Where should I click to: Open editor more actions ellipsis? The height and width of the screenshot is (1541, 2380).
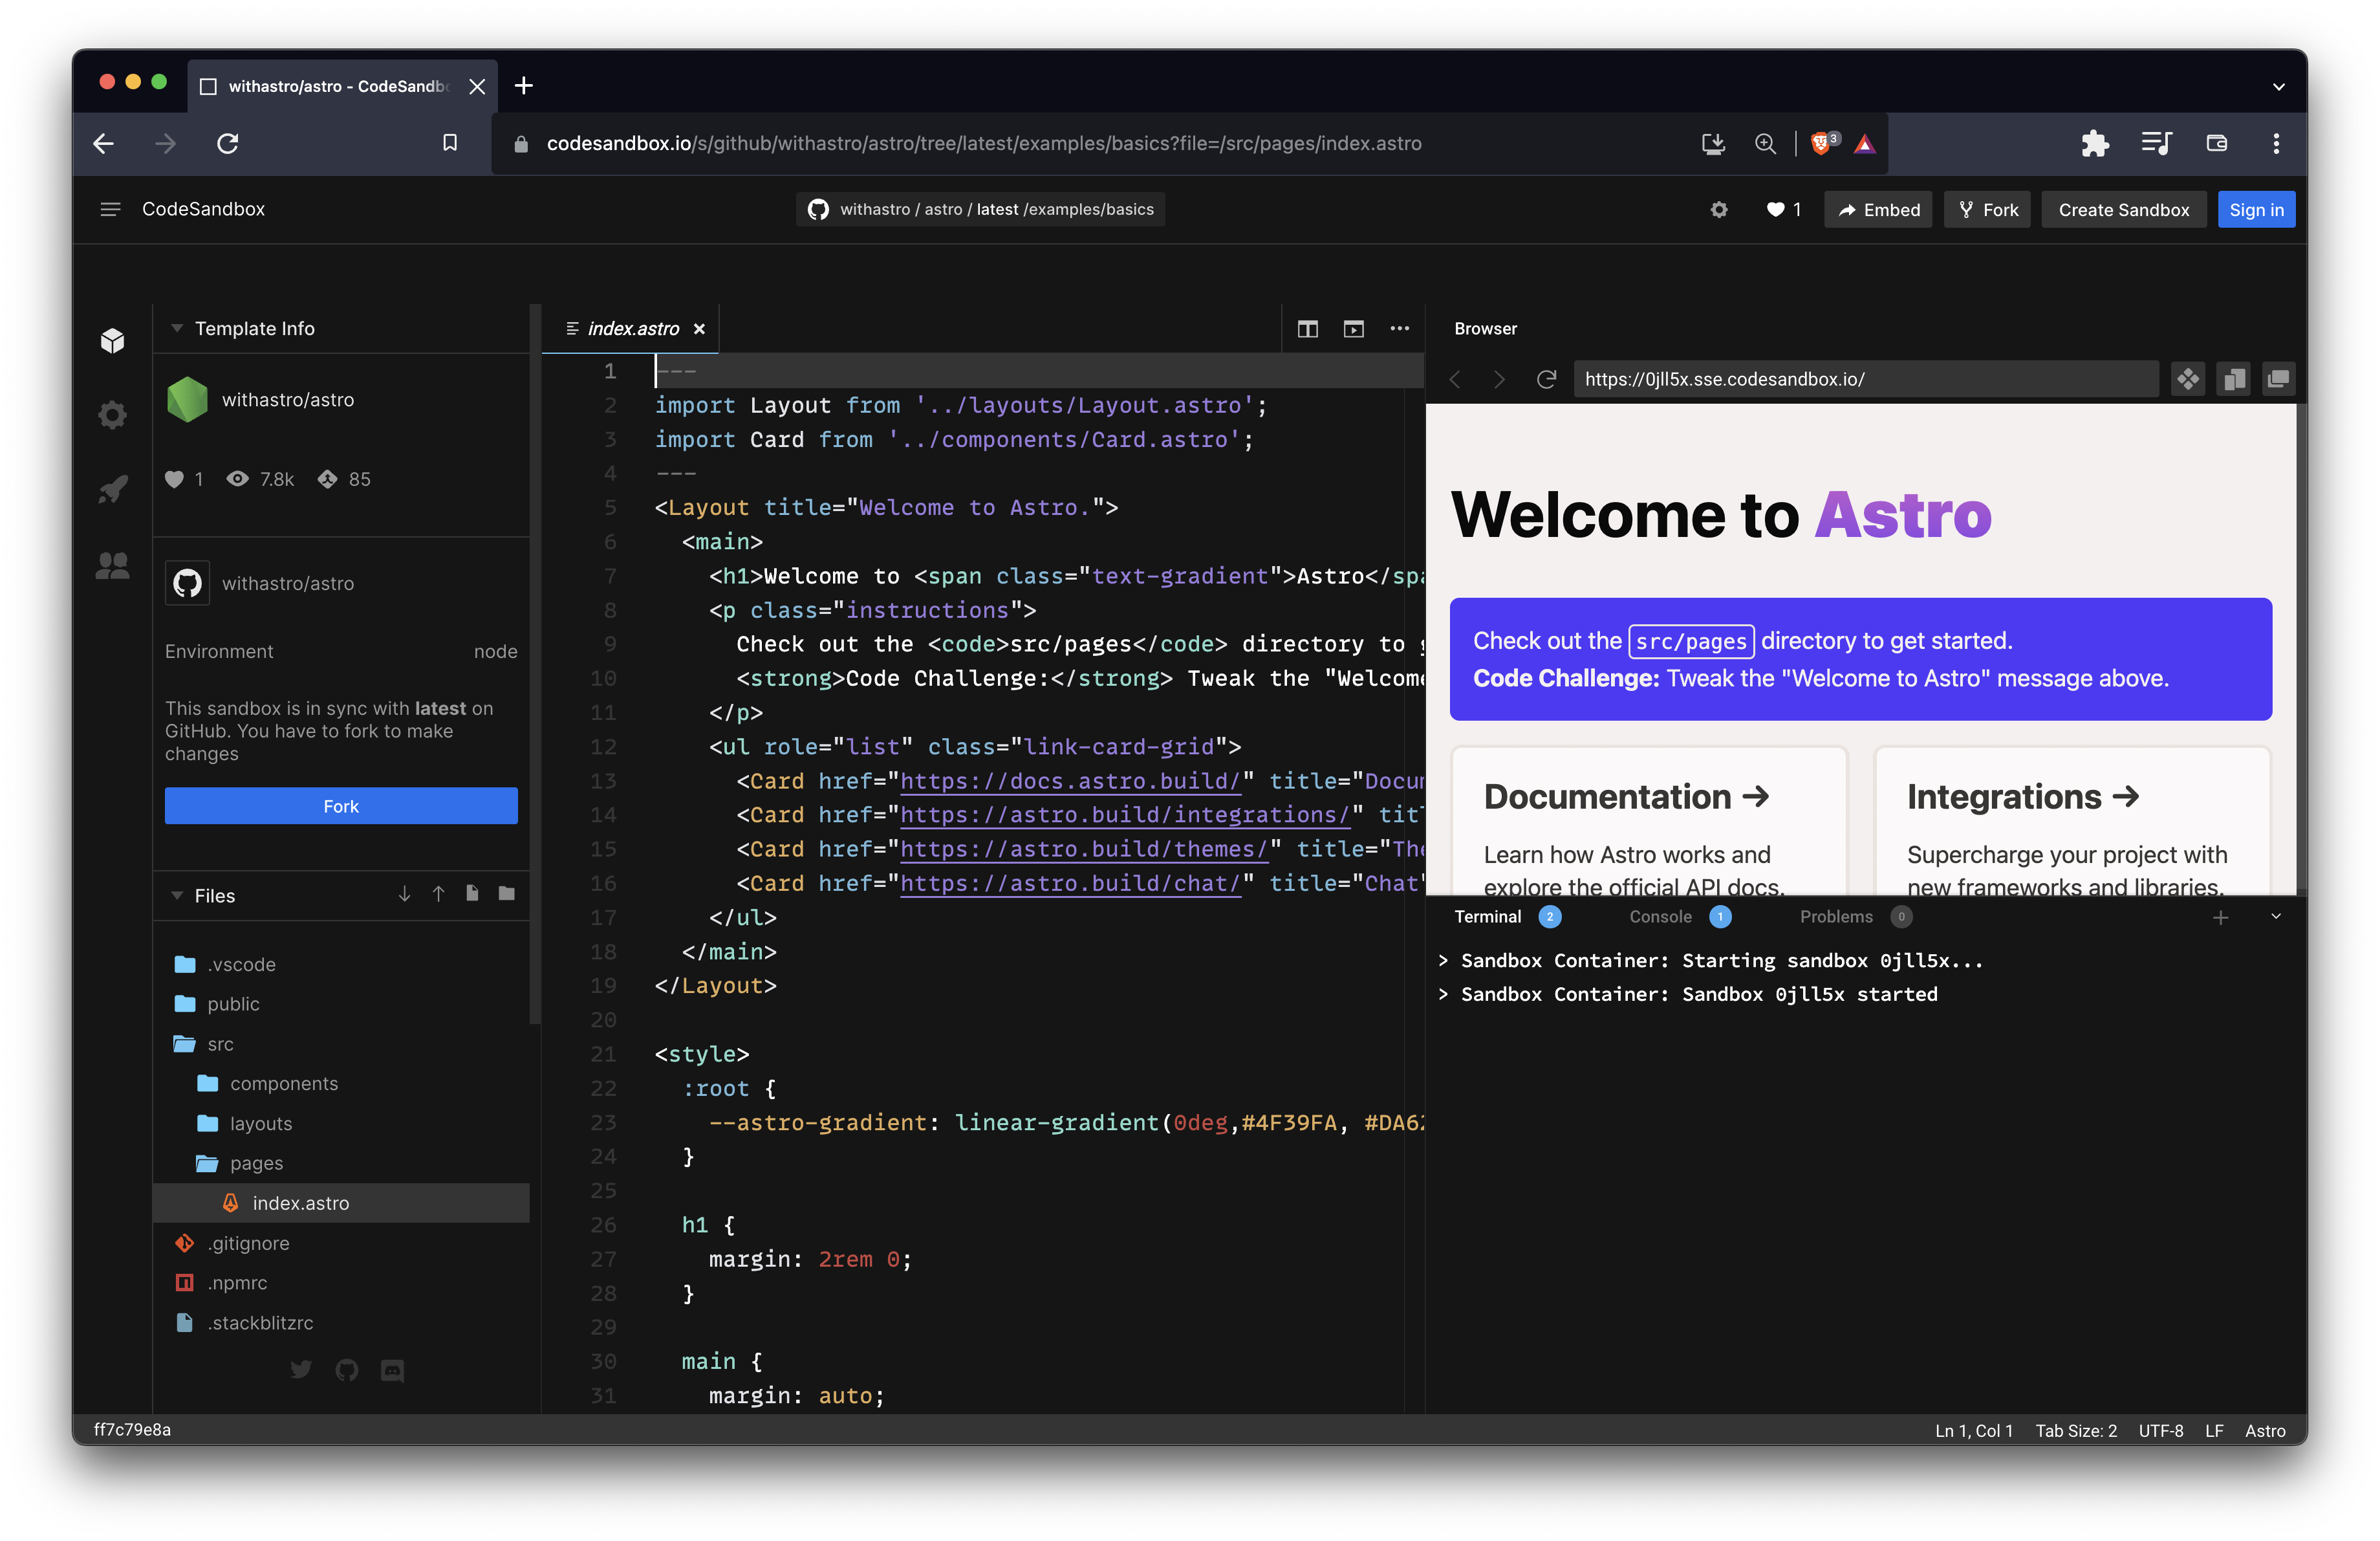(x=1399, y=329)
